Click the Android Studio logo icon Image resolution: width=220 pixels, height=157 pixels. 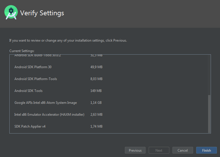(x=11, y=12)
